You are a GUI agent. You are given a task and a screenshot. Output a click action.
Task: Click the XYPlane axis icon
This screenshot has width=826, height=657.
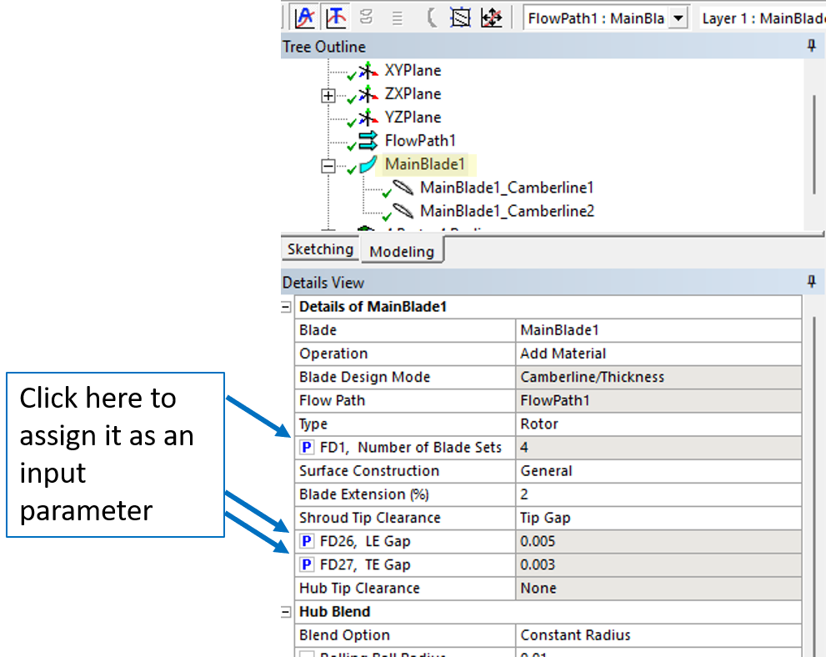pos(368,71)
